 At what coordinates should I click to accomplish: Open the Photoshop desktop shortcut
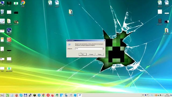9,32
